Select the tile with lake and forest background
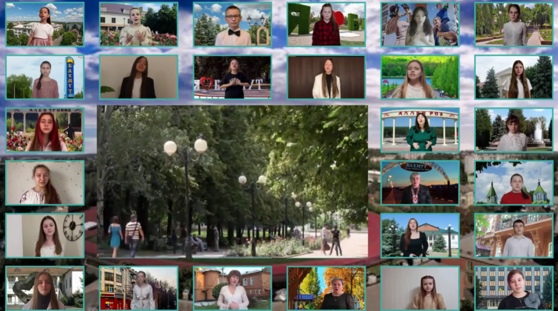 (420, 77)
